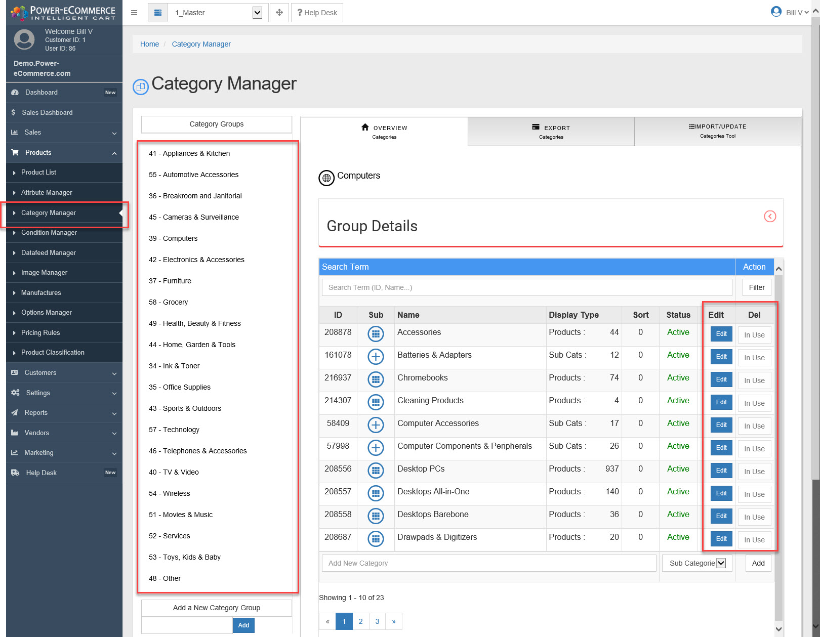This screenshot has width=820, height=637.
Task: Click the move arrows icon beside 1_Master
Action: pyautogui.click(x=279, y=13)
